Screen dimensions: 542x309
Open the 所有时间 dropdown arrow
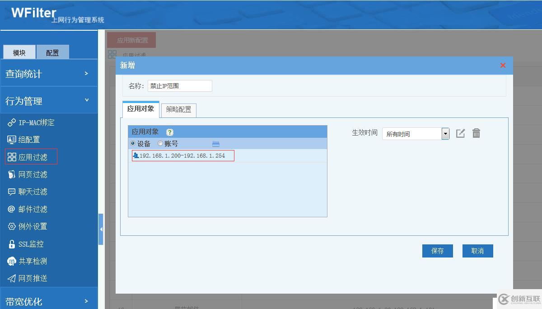point(445,134)
